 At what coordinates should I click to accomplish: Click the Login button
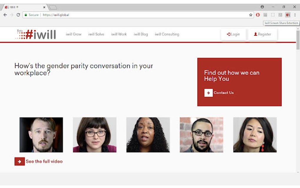tap(233, 34)
